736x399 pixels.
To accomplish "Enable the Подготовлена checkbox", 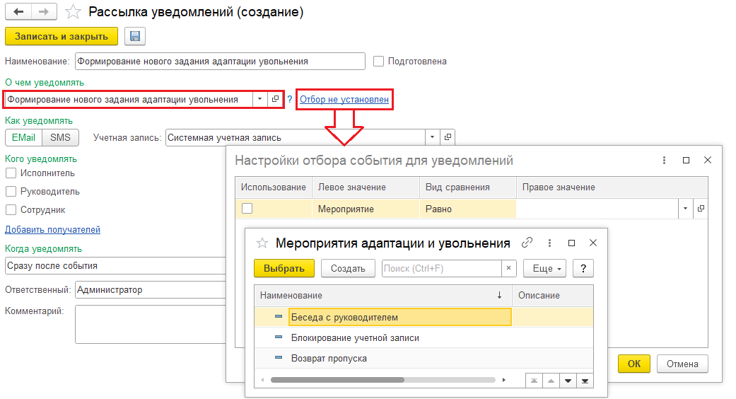I will [378, 62].
